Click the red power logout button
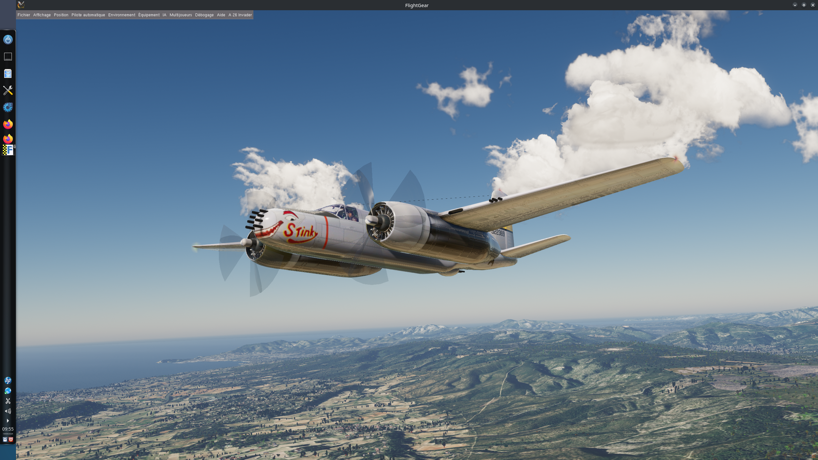 pyautogui.click(x=11, y=440)
